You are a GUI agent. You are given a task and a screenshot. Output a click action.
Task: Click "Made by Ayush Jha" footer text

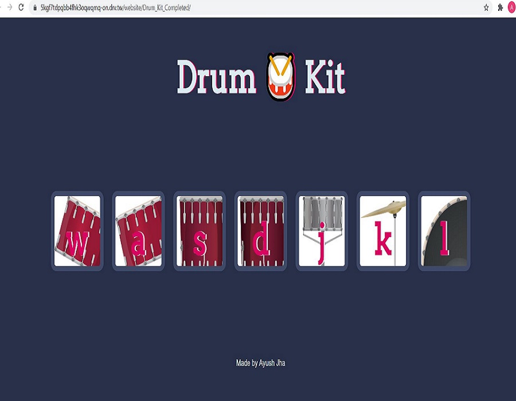(260, 363)
